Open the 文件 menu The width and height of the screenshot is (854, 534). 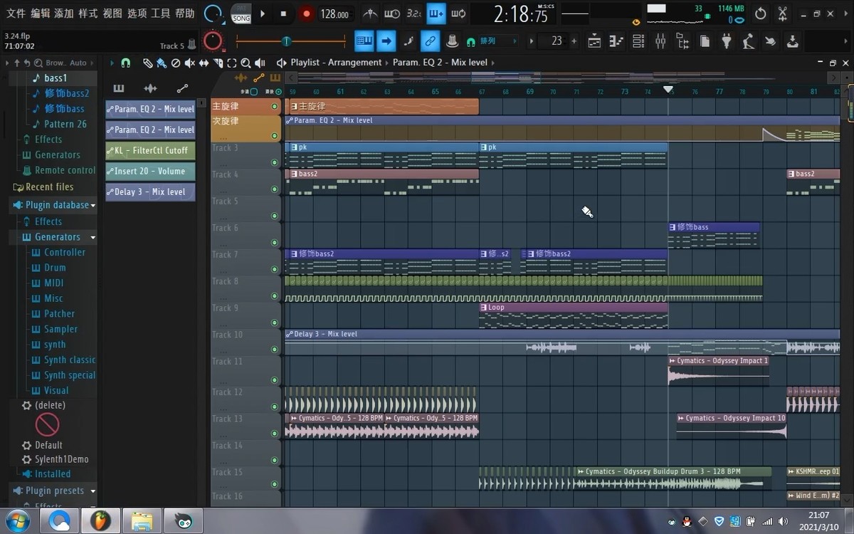(16, 14)
